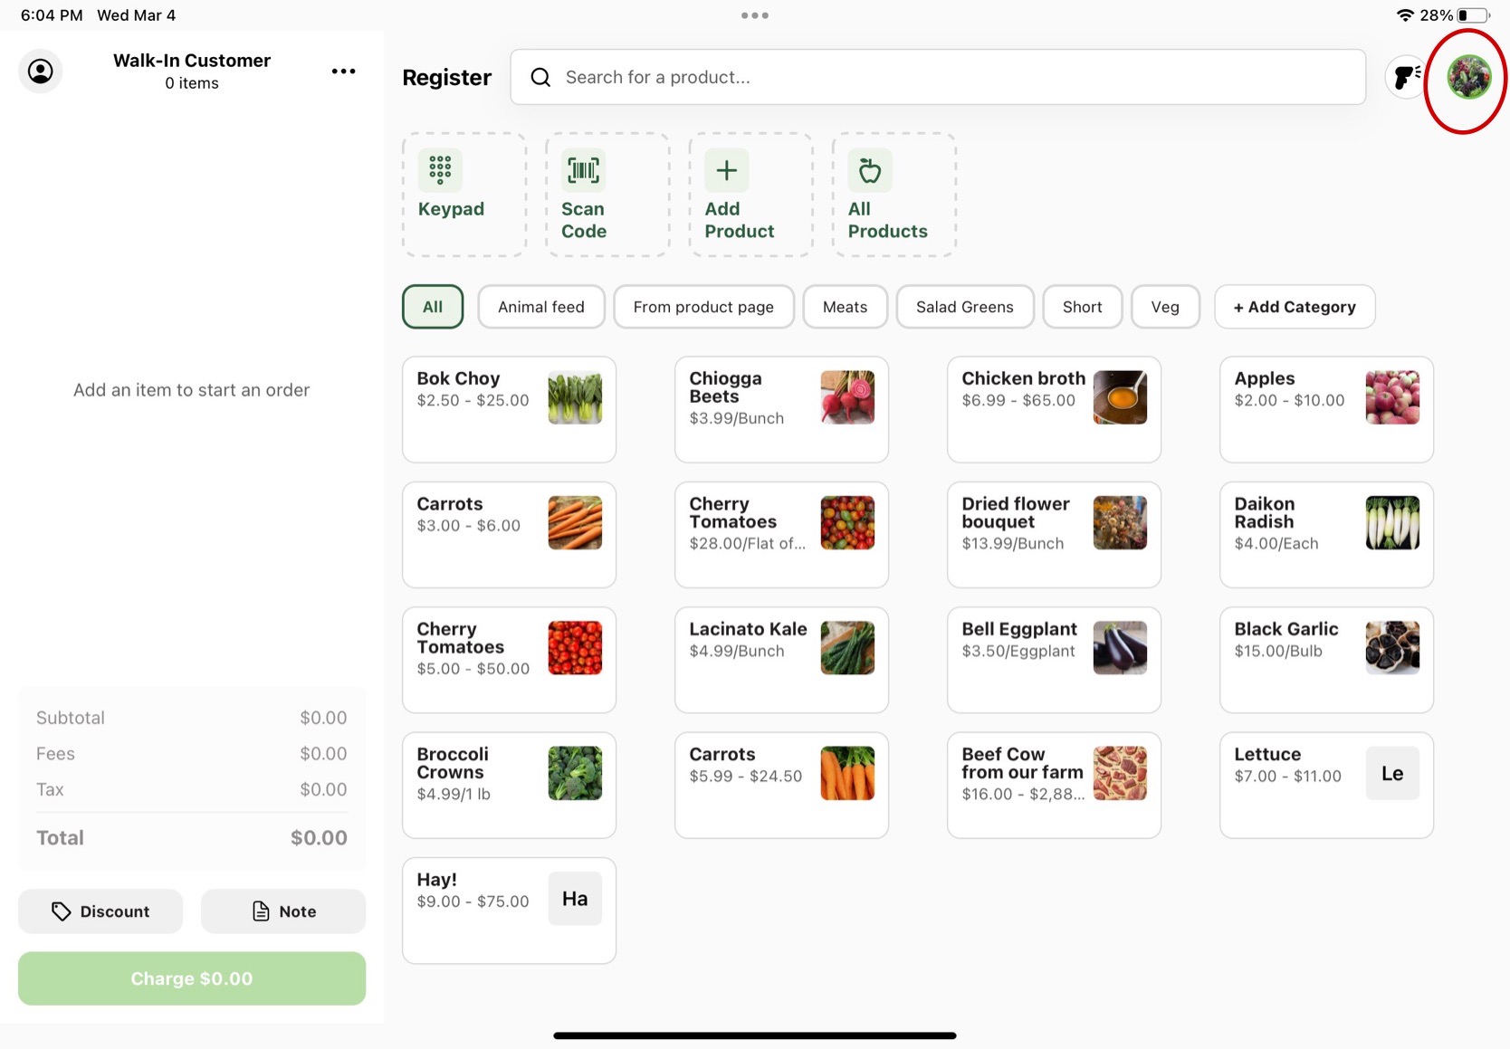Show the Salad Greens category
The image size is (1510, 1049).
[964, 307]
